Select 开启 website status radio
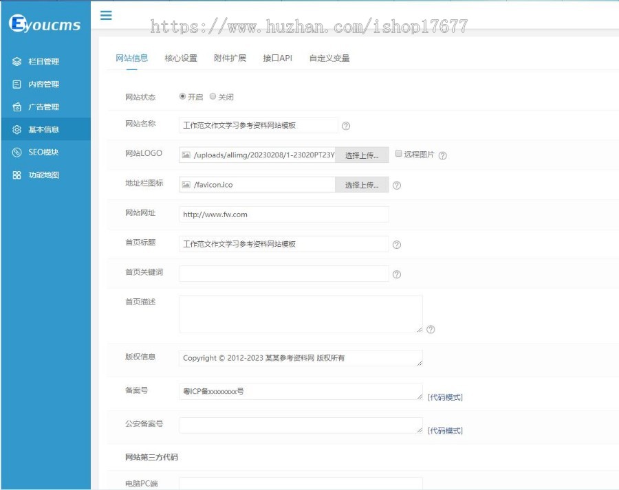The image size is (619, 490). coord(182,96)
